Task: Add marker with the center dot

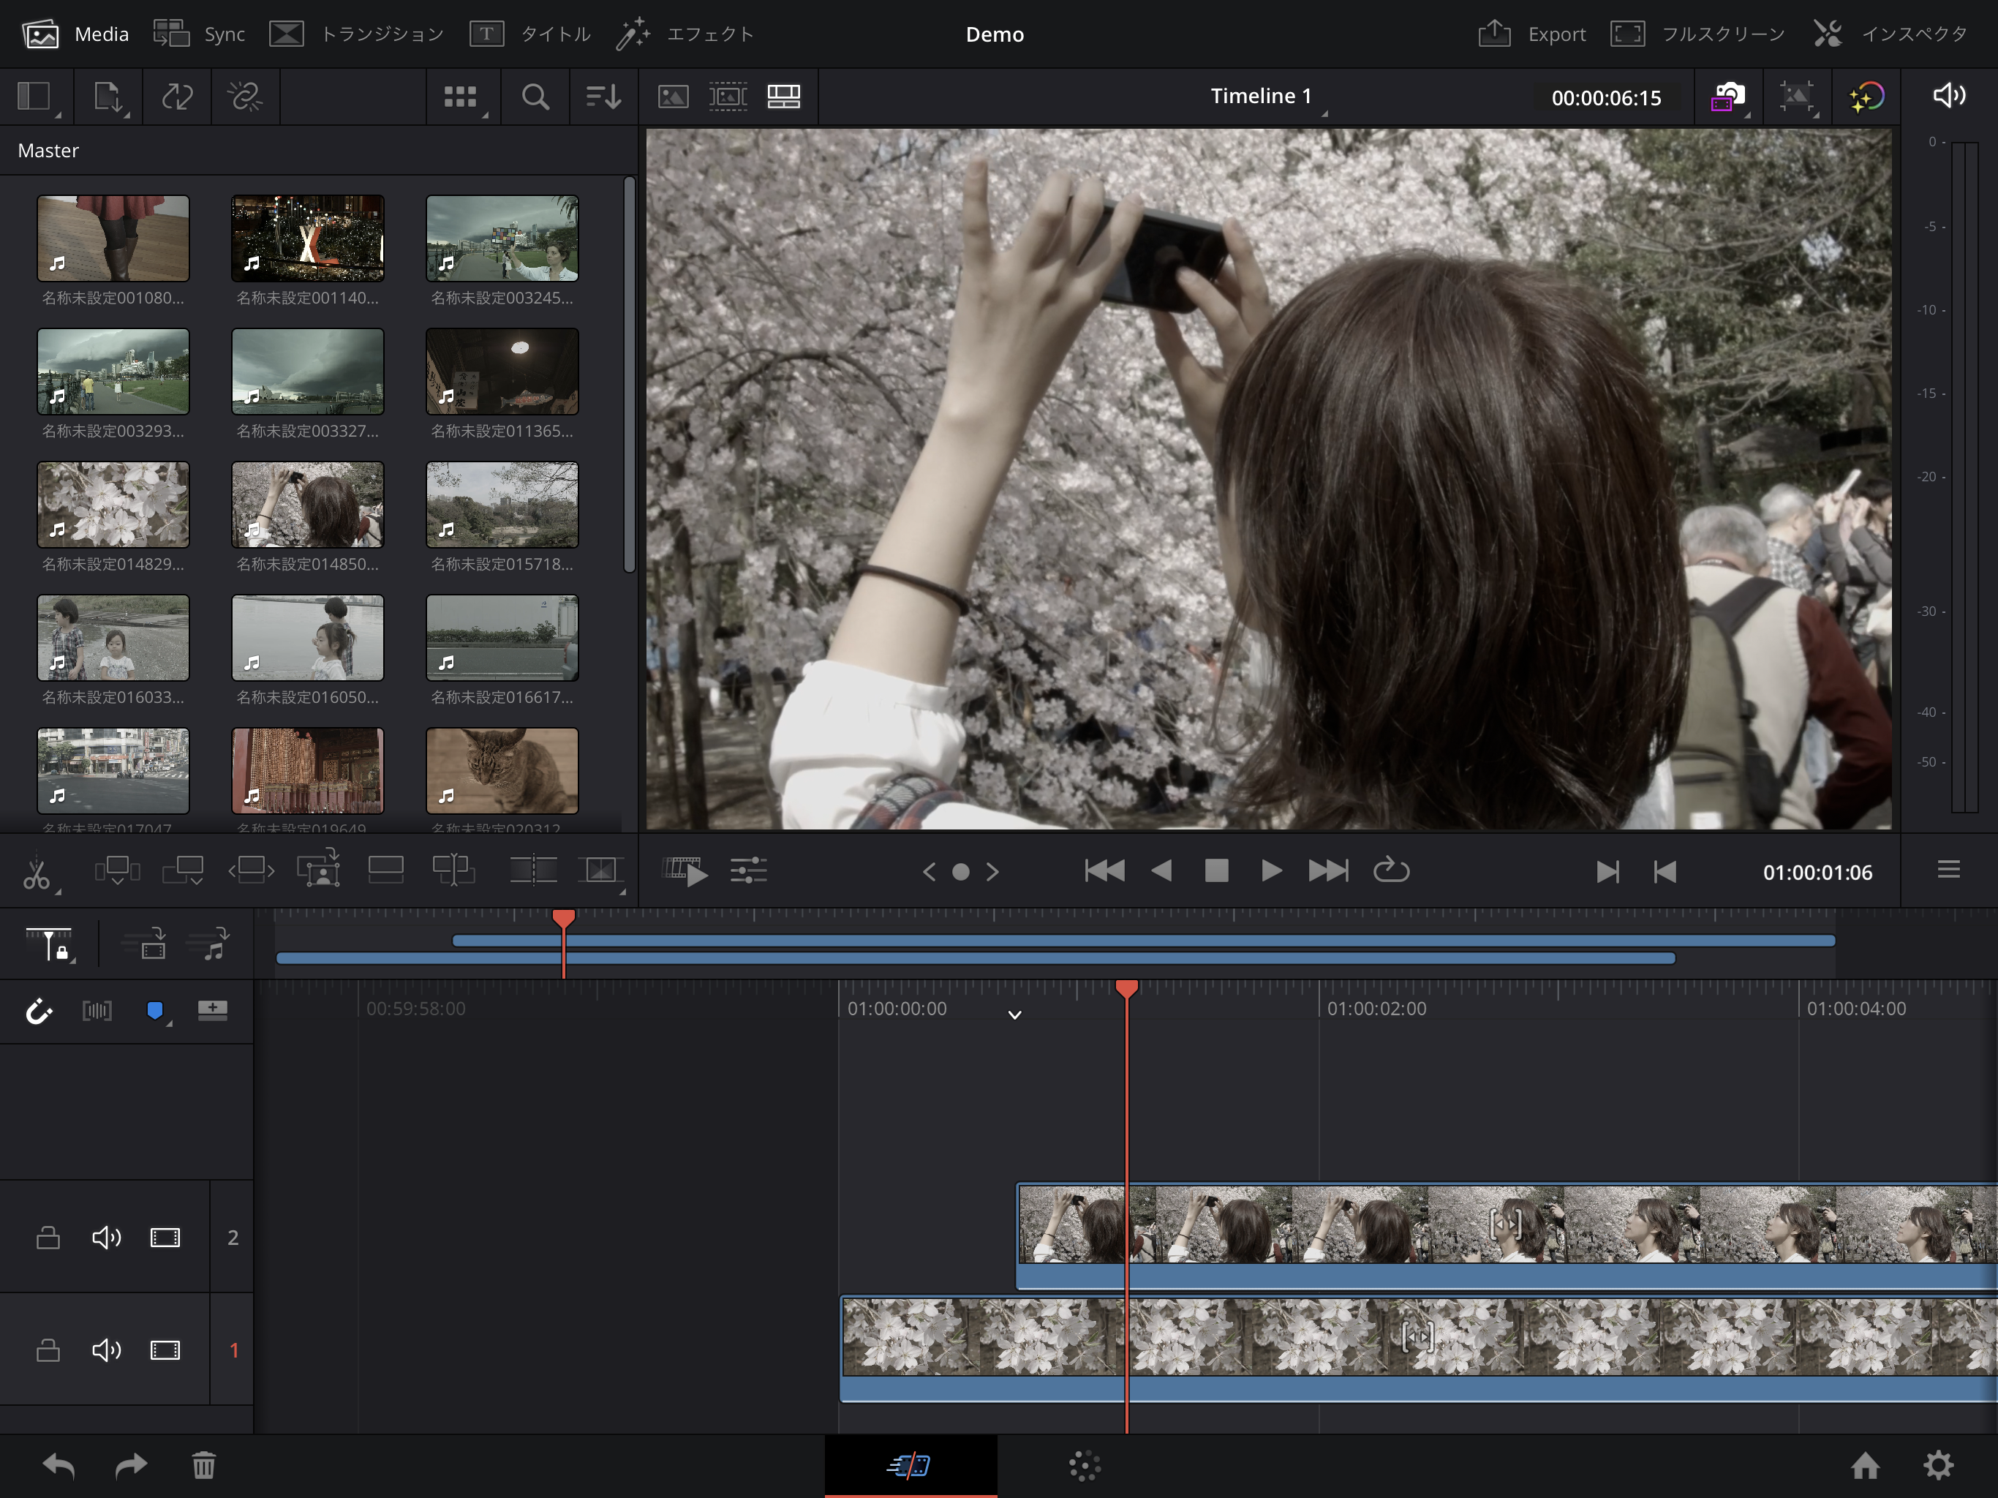Action: (961, 872)
